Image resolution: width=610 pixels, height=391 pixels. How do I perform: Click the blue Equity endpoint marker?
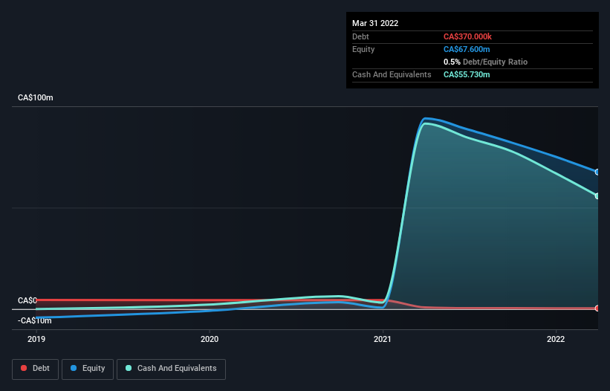tap(597, 172)
